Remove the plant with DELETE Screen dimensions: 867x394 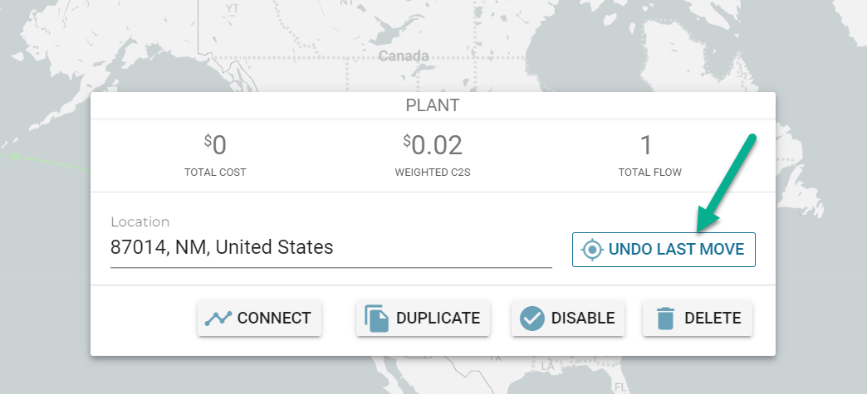pyautogui.click(x=698, y=319)
